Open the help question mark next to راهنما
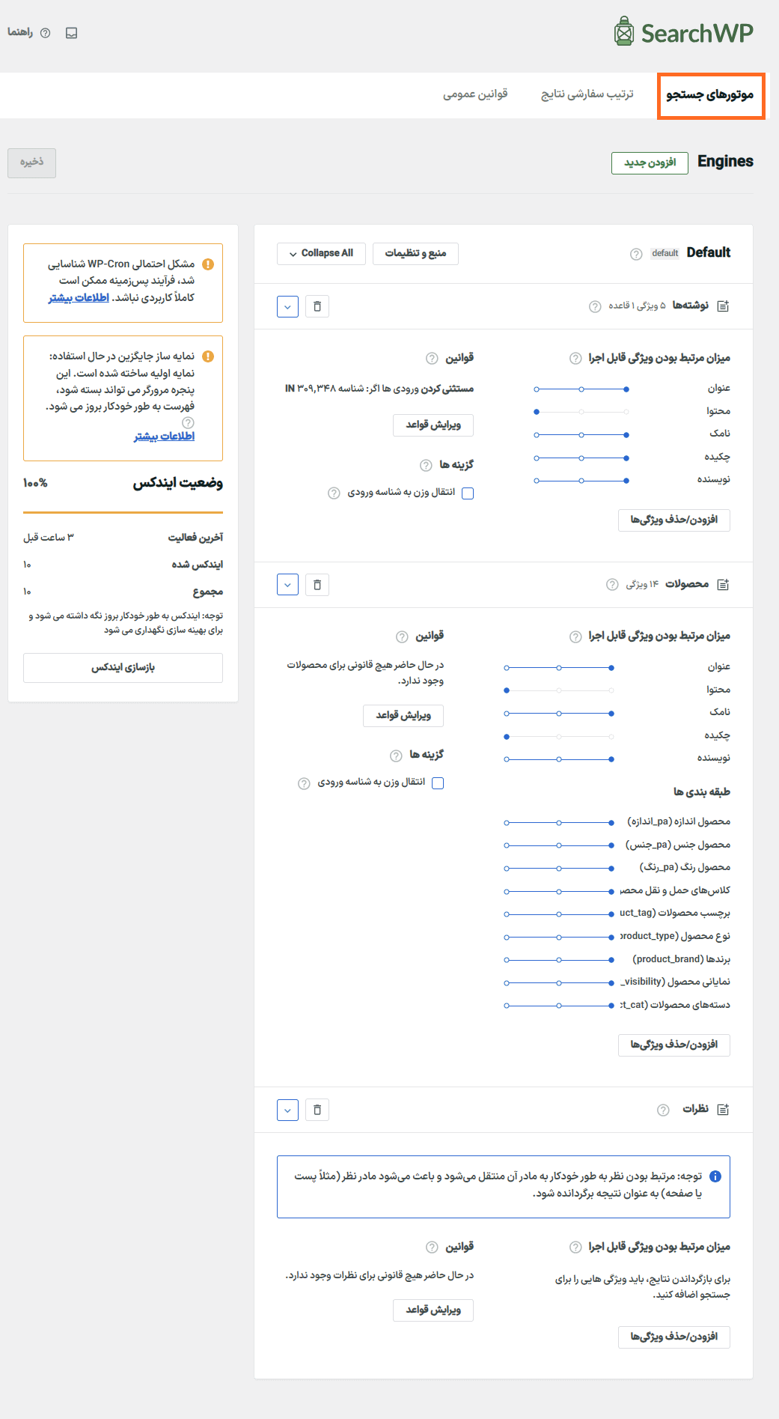Image resolution: width=779 pixels, height=1419 pixels. coord(46,33)
